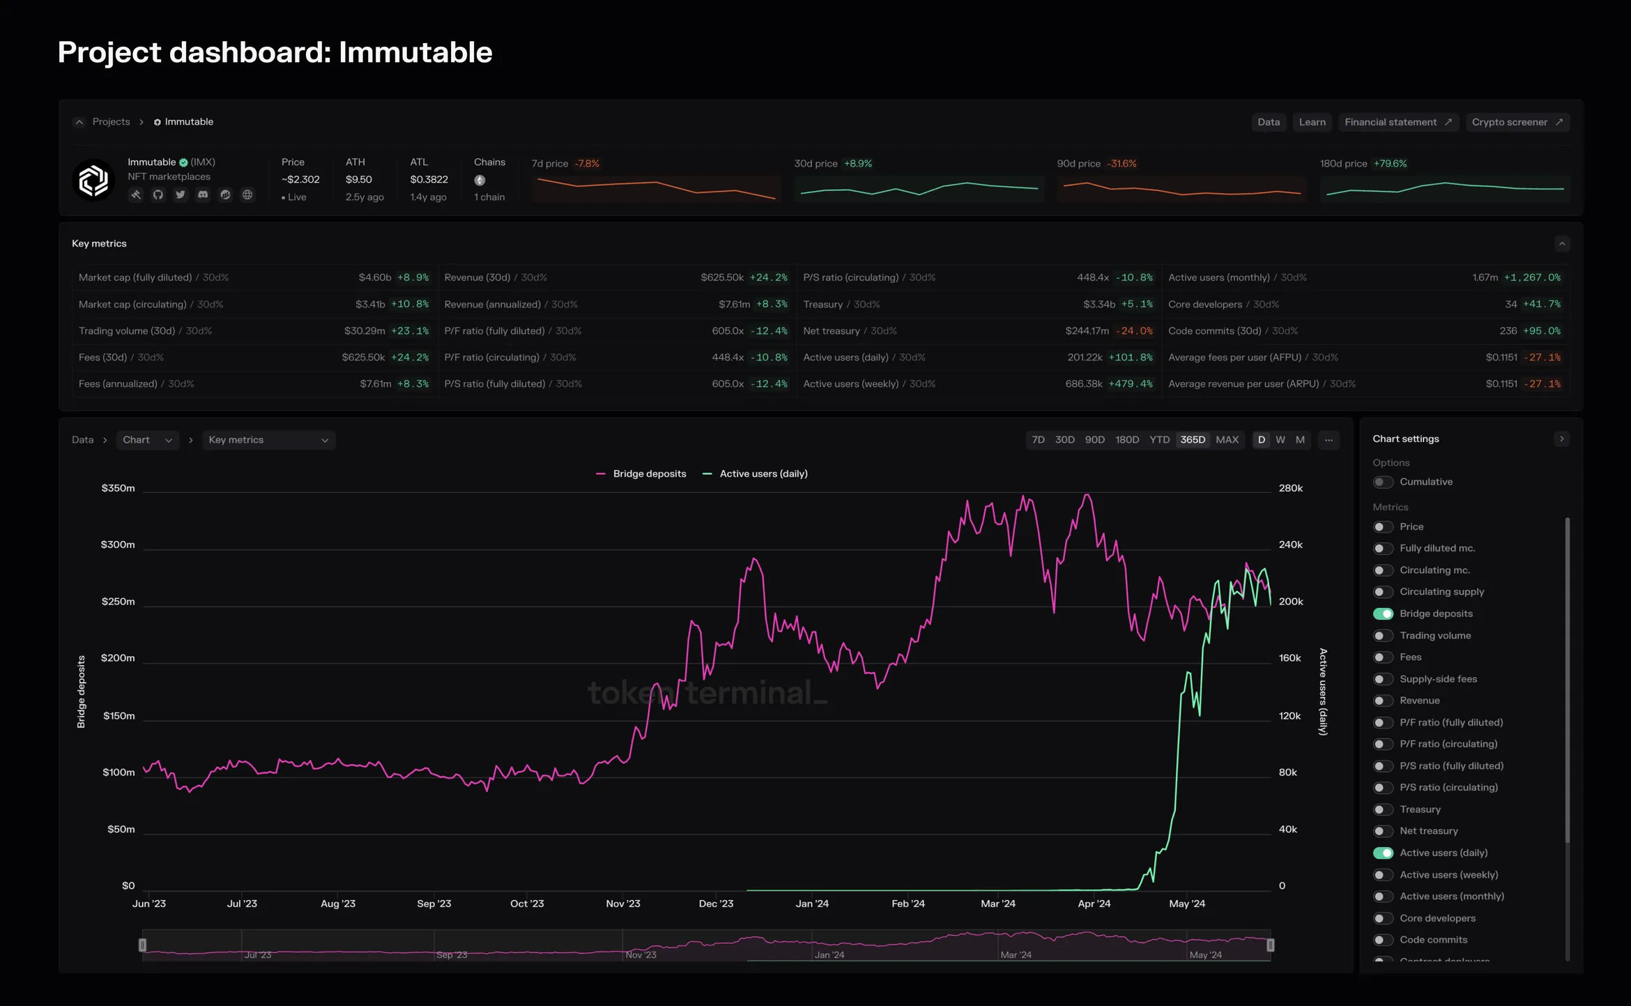The height and width of the screenshot is (1006, 1631).
Task: Click the 7d price sparkline
Action: (x=656, y=188)
